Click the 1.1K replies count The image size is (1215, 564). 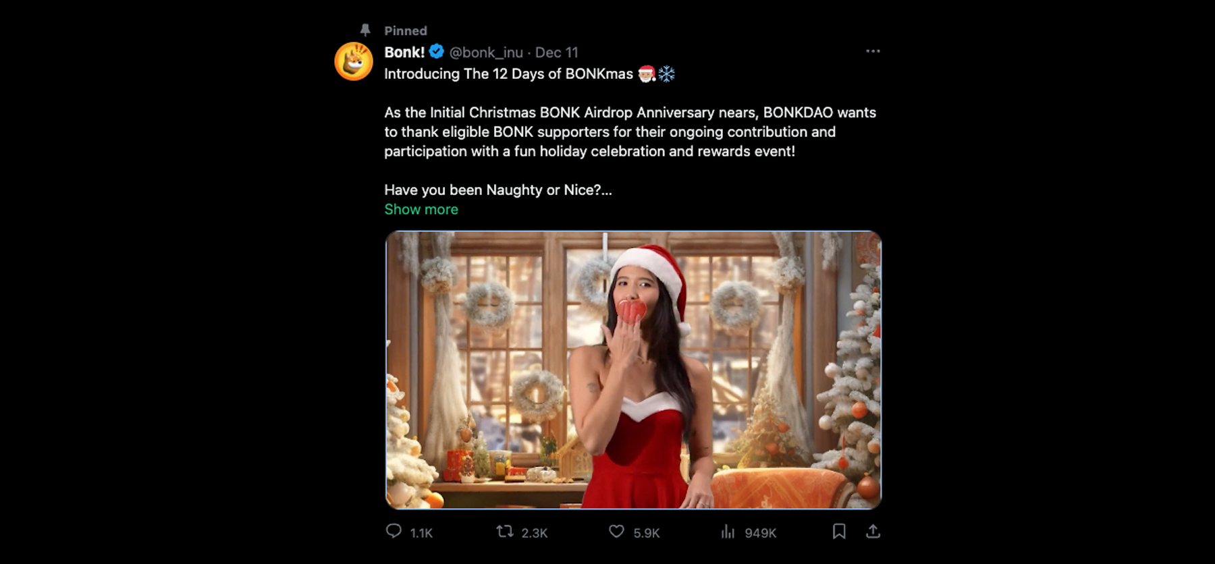[x=421, y=533]
